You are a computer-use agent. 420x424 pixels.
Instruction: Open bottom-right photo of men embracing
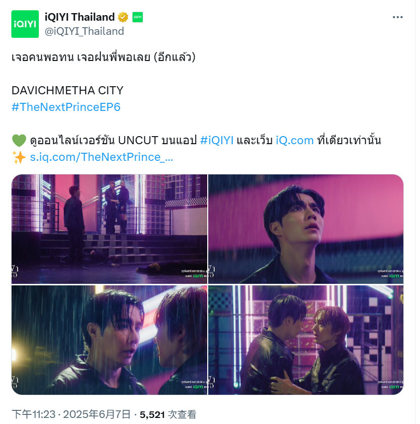click(x=306, y=340)
